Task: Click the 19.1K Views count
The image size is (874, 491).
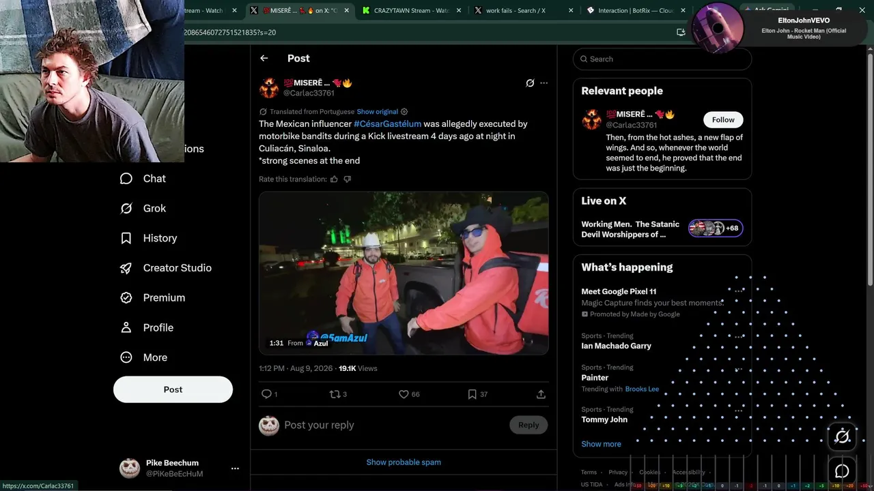Action: (358, 368)
